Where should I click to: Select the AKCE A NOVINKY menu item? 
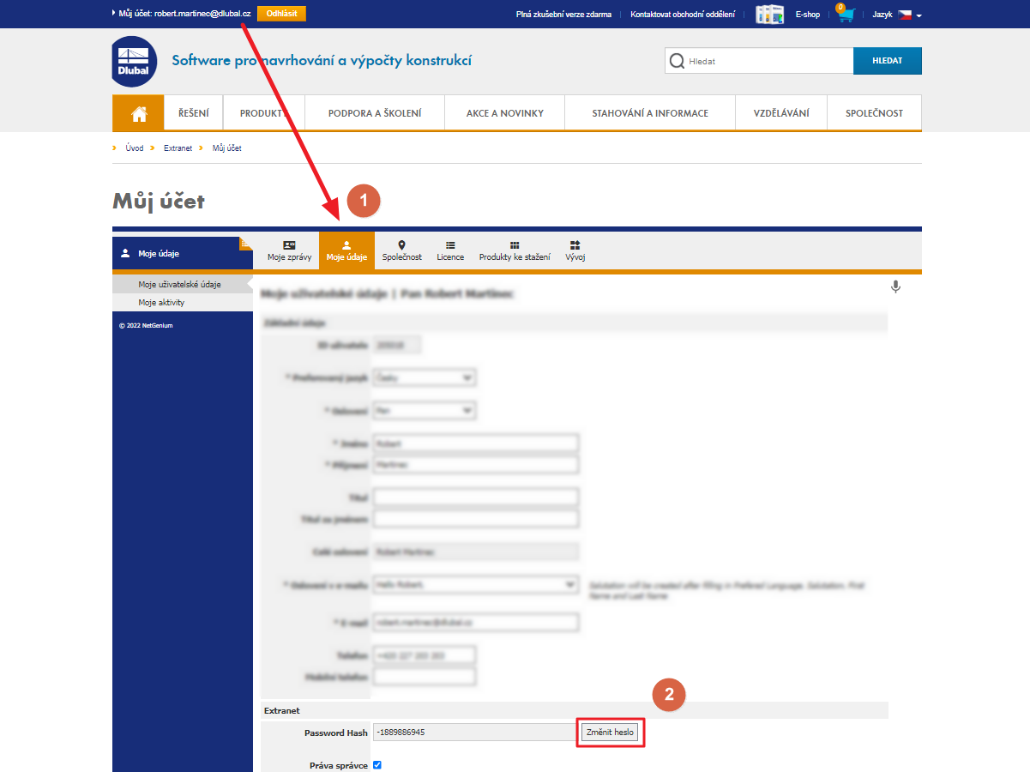(x=504, y=112)
